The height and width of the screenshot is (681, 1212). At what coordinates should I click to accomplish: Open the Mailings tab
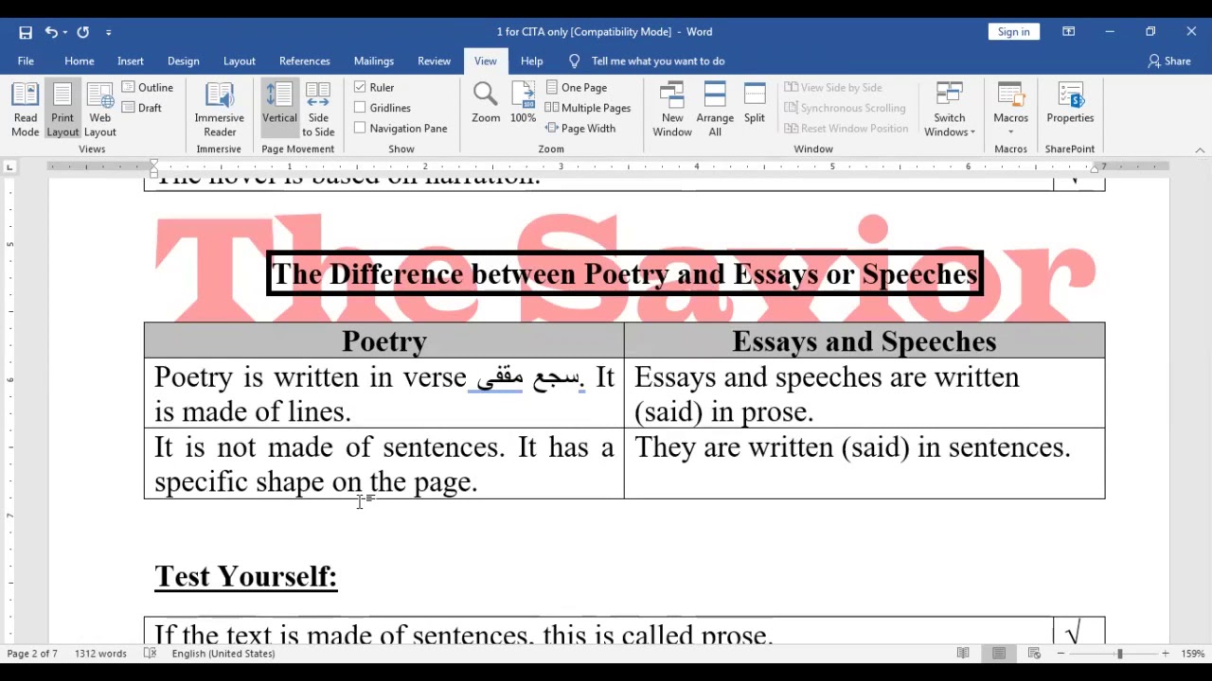click(x=374, y=61)
